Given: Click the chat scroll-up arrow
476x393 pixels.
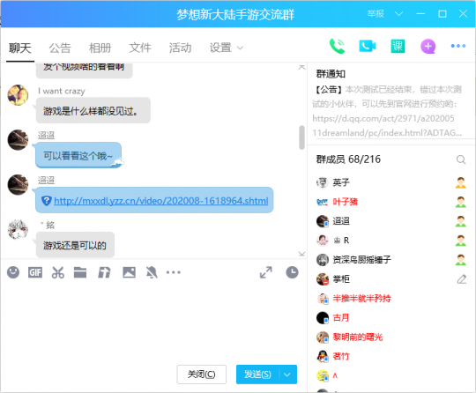Looking at the screenshot, I should [301, 67].
